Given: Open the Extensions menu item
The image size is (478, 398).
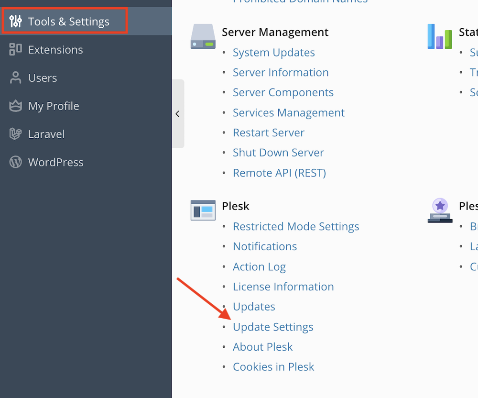Looking at the screenshot, I should (55, 50).
